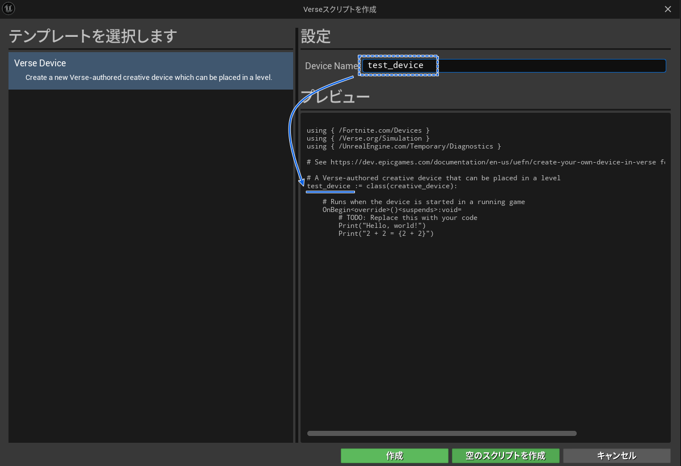Select the Verse Device template
This screenshot has height=466, width=681.
(x=150, y=69)
